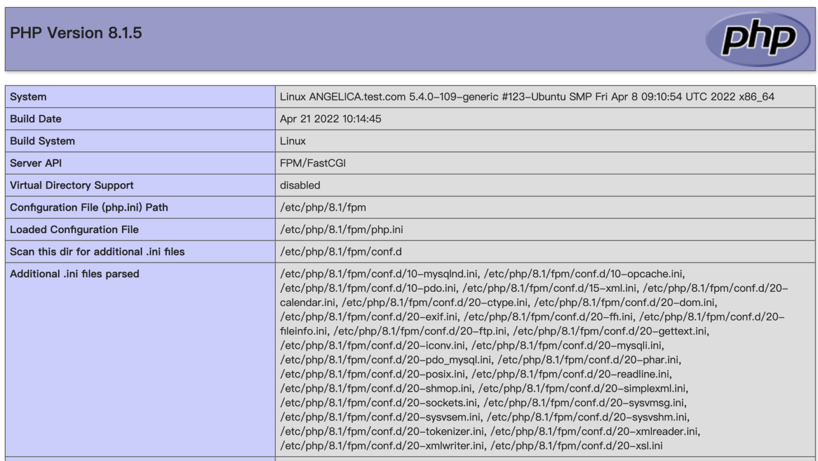The image size is (818, 461).
Task: Click the Linux ANGELICA.test.com system value
Action: point(527,97)
